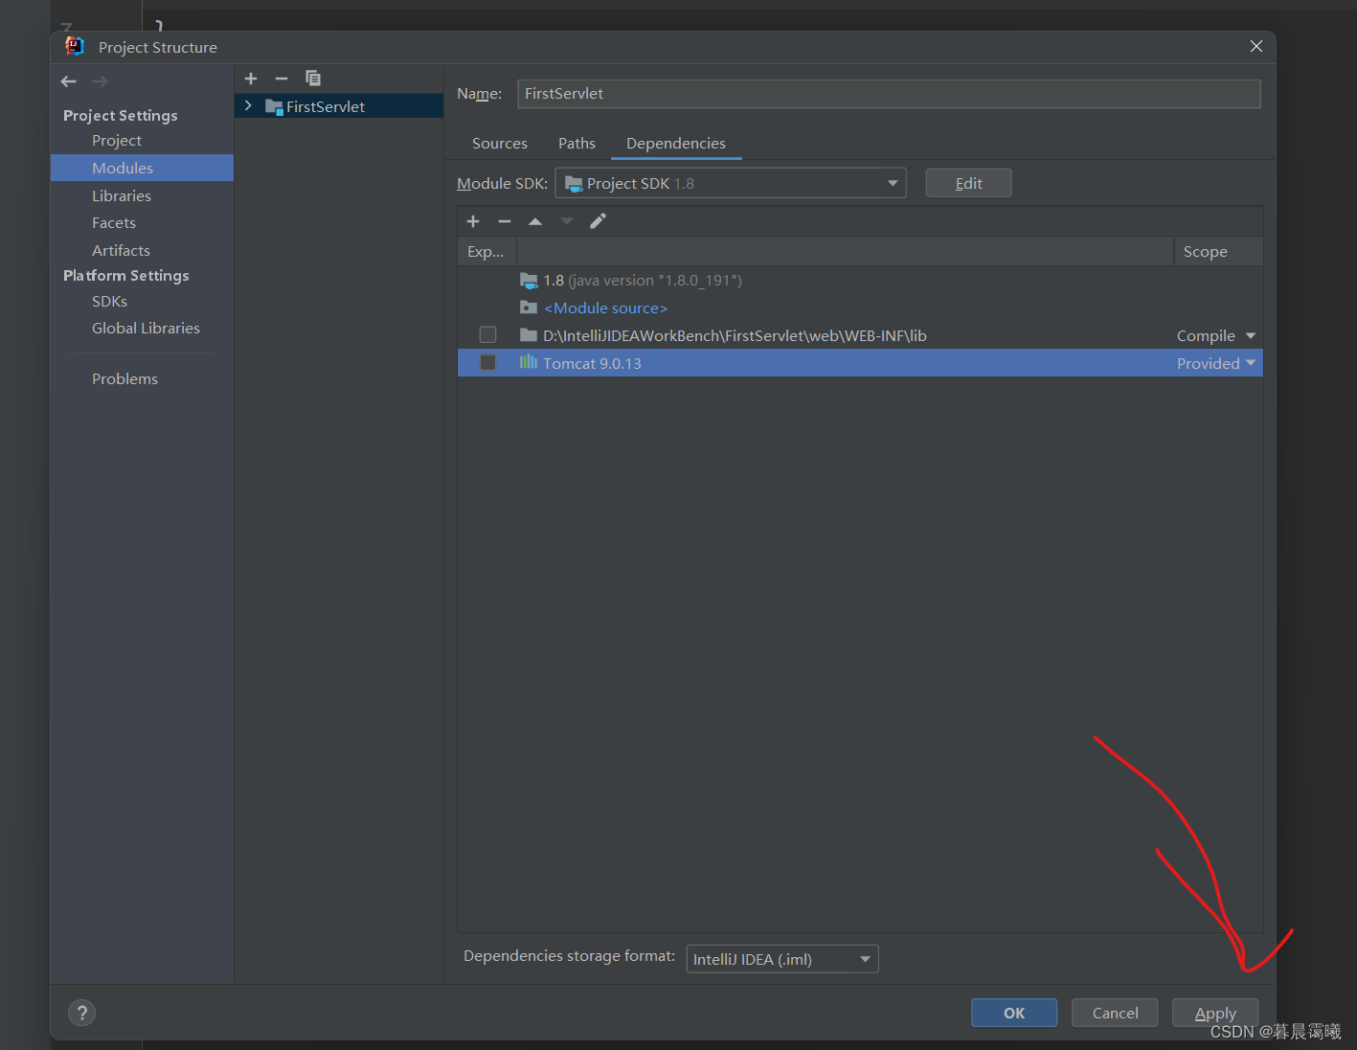Add a dependency with plus icon
Screen dimensions: 1357x1050
click(x=473, y=221)
